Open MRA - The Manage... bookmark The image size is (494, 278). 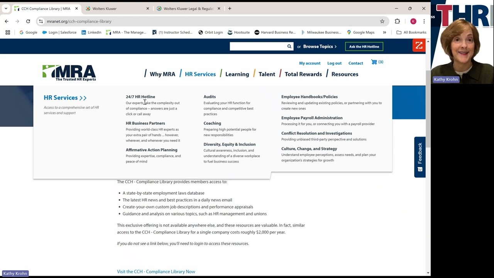tap(126, 32)
